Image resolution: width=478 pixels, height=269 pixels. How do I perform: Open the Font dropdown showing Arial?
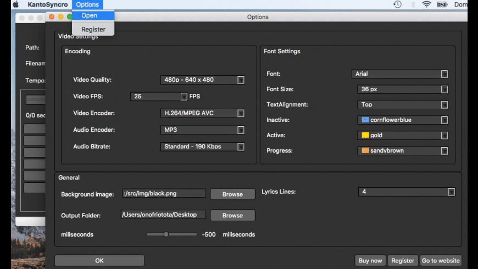click(x=399, y=74)
